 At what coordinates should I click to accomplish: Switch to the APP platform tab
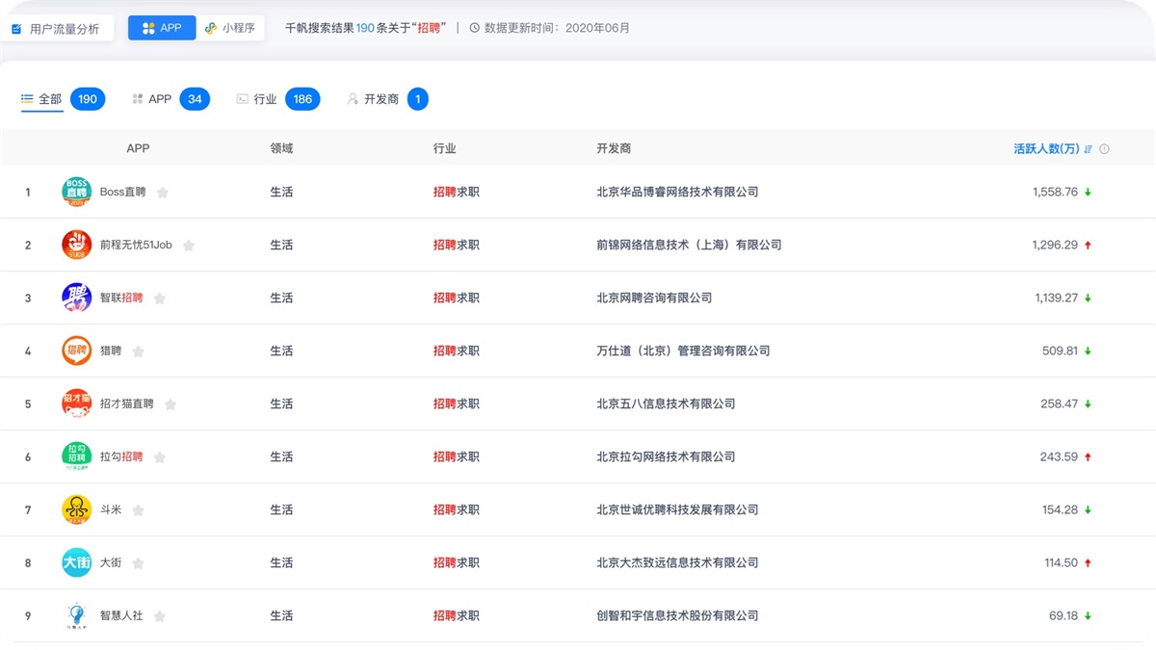[x=162, y=28]
